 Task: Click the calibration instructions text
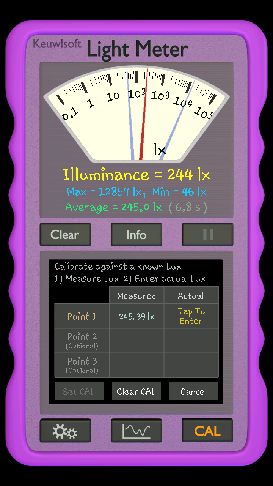coord(130,273)
